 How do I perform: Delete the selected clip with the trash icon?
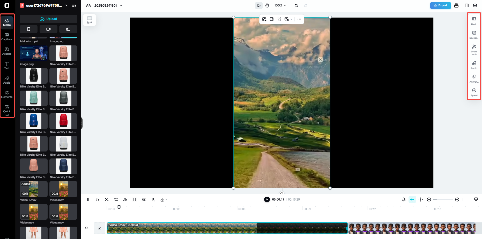coord(97,200)
